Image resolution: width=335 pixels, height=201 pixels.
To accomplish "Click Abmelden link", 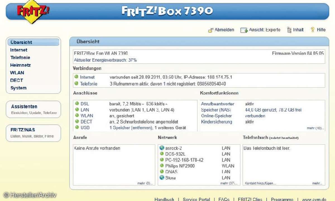I will 224,30.
